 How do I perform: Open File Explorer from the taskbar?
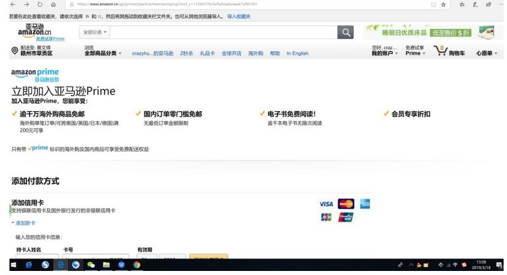(x=106, y=265)
